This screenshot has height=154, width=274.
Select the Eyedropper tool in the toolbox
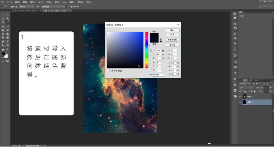coord(8,22)
